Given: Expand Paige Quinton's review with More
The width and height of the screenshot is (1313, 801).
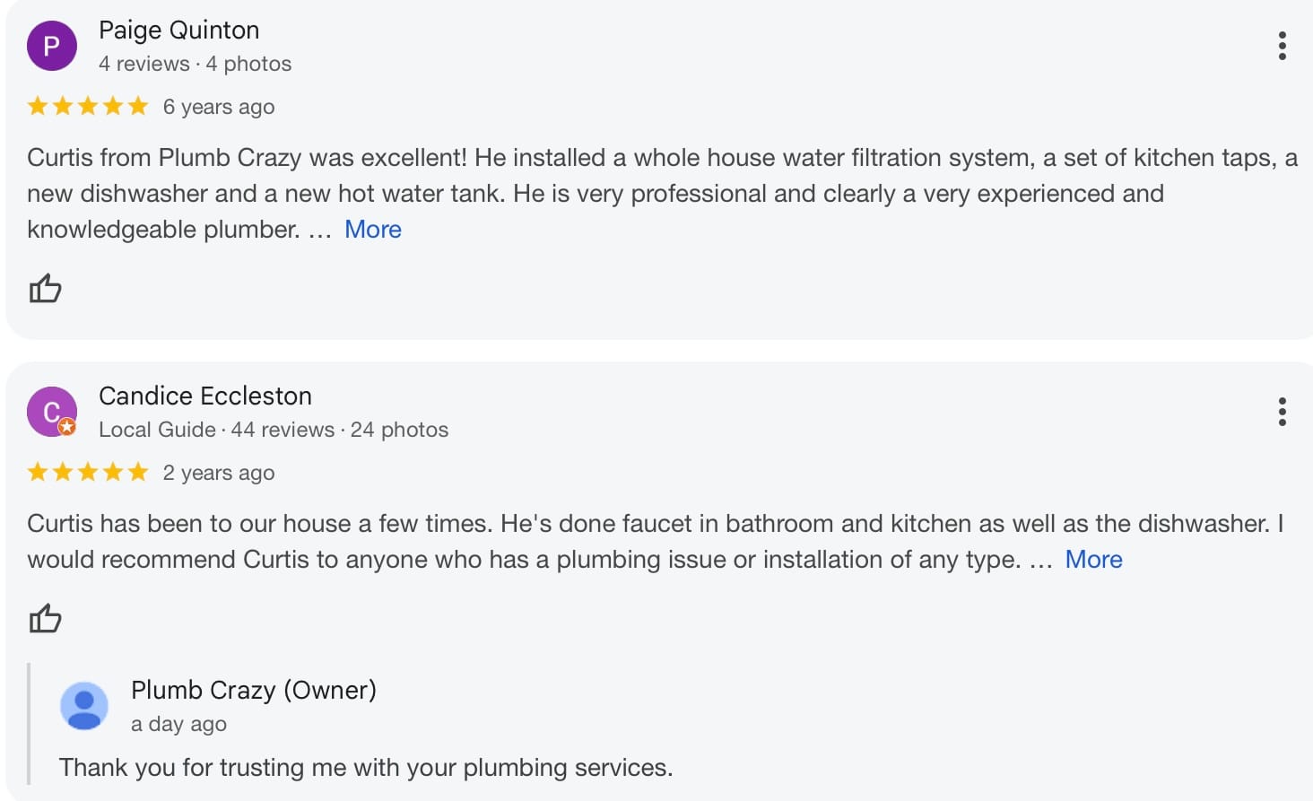Looking at the screenshot, I should (373, 230).
